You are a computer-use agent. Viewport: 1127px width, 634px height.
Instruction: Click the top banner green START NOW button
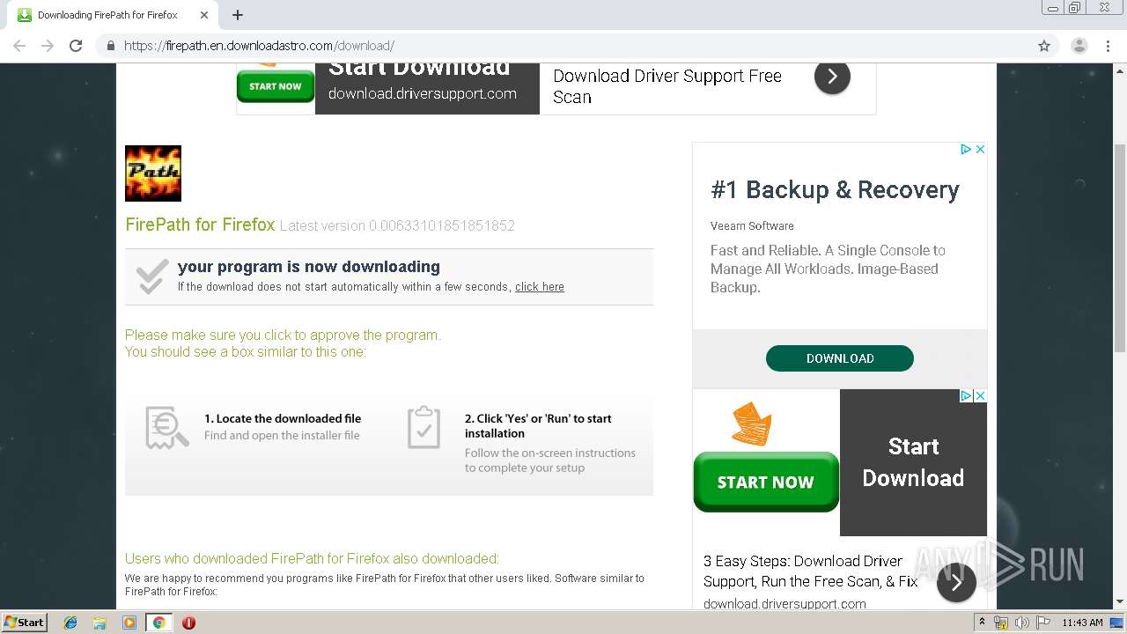[x=276, y=86]
